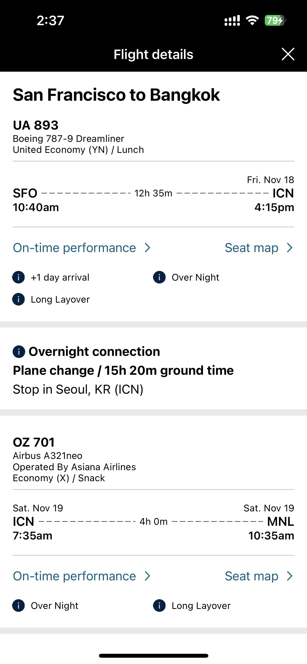This screenshot has width=307, height=664.
Task: Tap chevron next to UA 893 On-time performance
Action: point(148,248)
